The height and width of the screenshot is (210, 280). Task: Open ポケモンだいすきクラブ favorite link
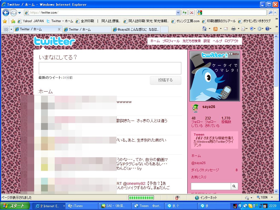[x=254, y=21]
